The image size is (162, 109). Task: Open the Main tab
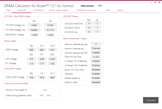coord(8,10)
